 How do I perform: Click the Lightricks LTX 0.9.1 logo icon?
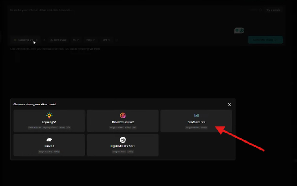tap(123, 140)
